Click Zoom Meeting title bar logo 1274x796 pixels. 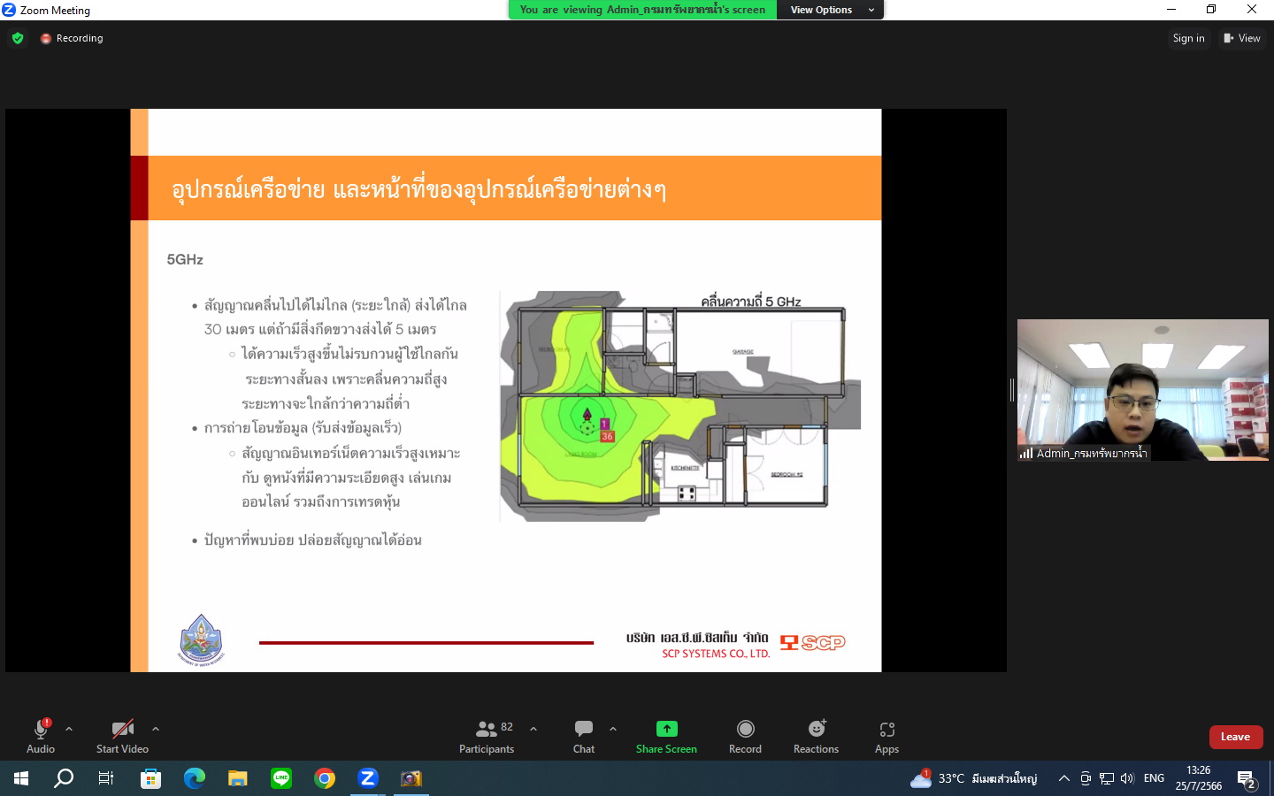(9, 10)
